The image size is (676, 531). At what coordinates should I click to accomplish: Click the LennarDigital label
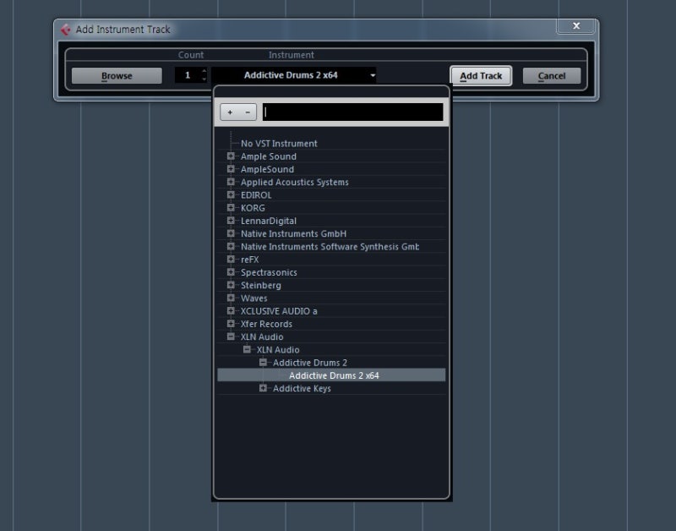coord(269,221)
